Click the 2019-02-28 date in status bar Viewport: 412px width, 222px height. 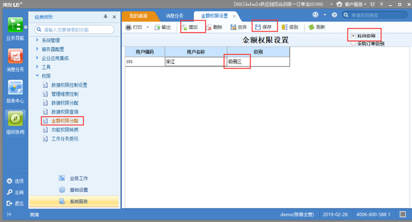pos(335,215)
